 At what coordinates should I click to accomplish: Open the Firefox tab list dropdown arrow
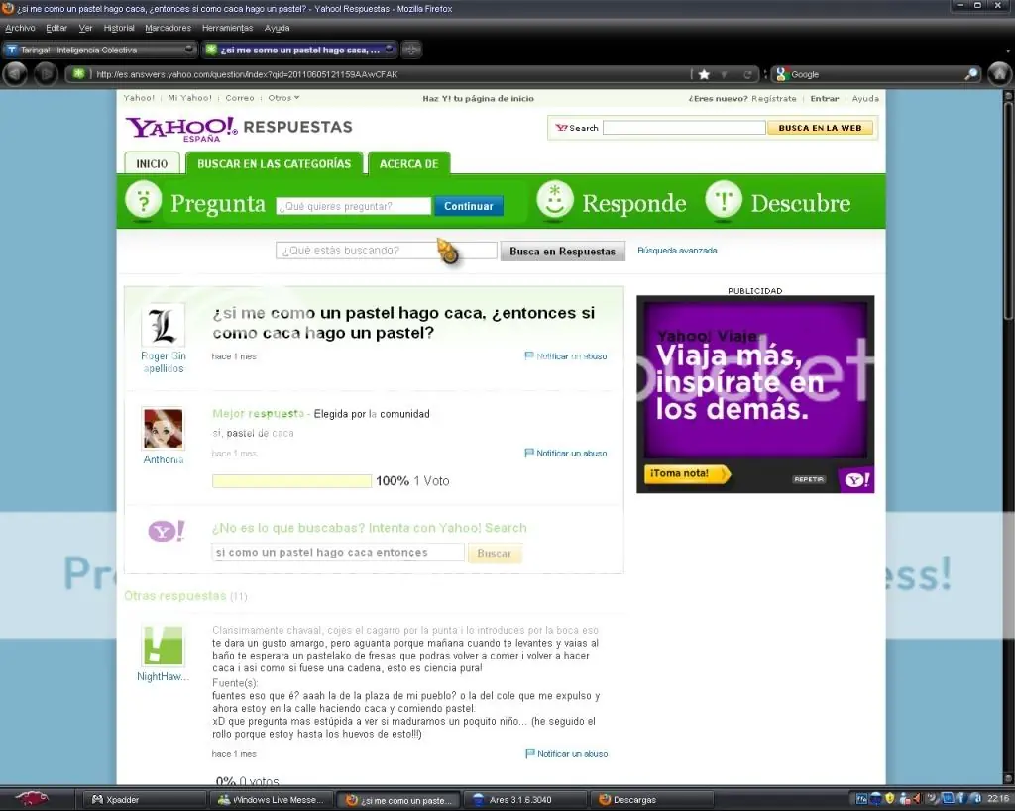(1008, 50)
